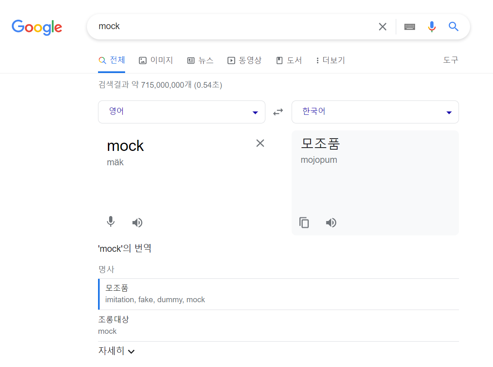Viewport: 493px width, 367px height.
Task: Open the virtual keyboard icon in search bar
Action: (x=409, y=26)
